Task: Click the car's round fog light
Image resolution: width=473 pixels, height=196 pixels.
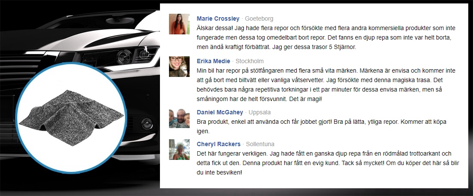Action: point(147,124)
